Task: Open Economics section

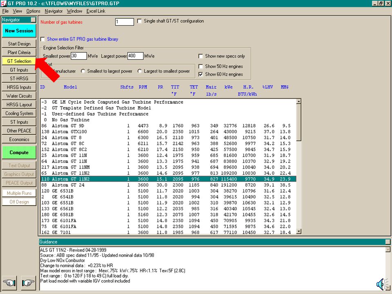Action: point(19,140)
